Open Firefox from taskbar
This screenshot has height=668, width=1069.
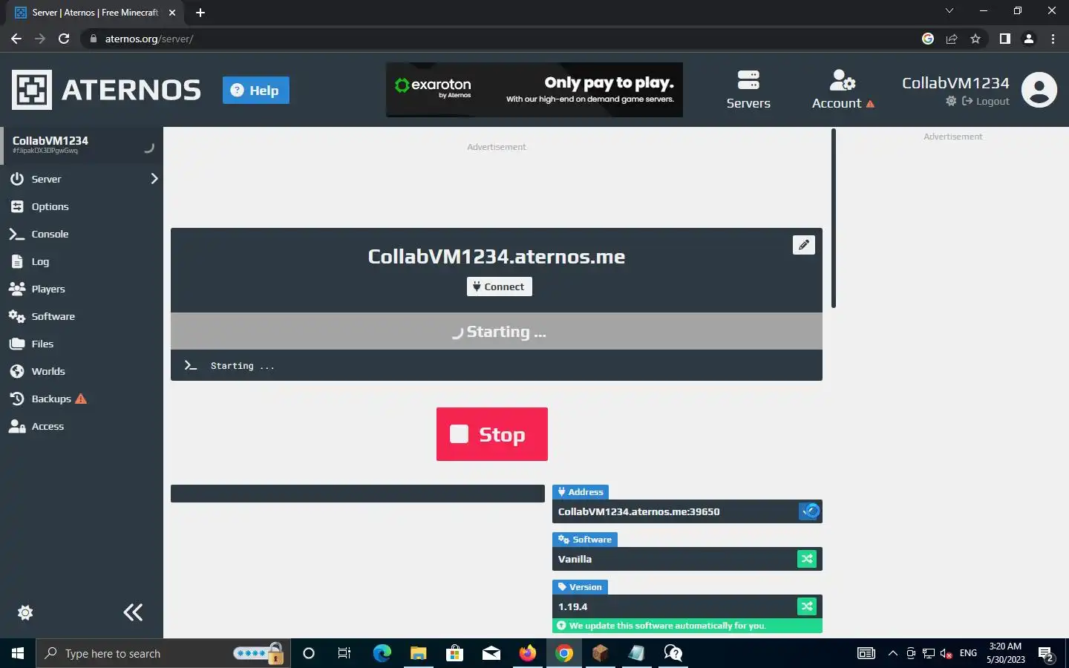coord(528,653)
